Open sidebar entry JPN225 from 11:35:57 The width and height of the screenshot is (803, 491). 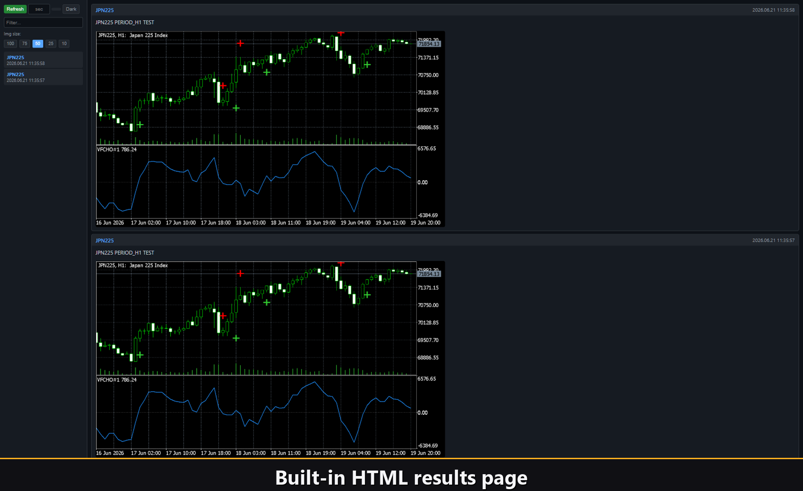coord(43,77)
